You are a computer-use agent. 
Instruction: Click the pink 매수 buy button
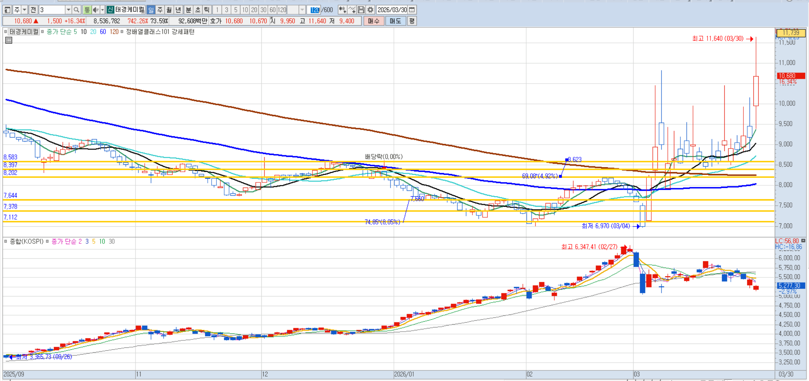[373, 21]
